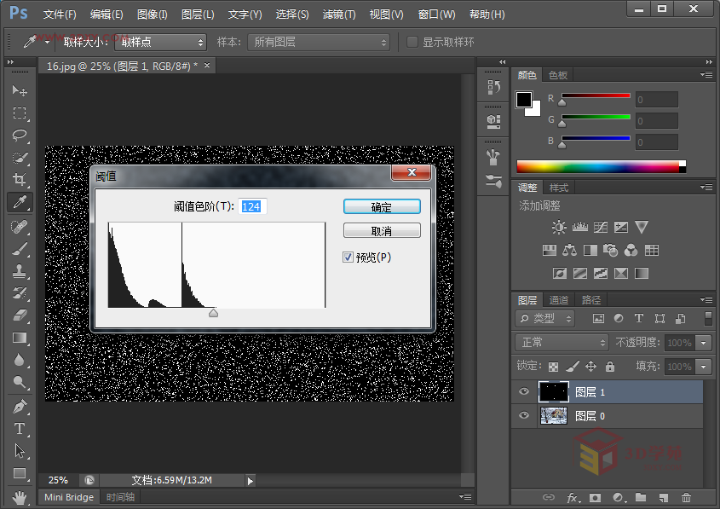Select the Crop tool
Viewport: 720px width, 509px height.
click(20, 180)
